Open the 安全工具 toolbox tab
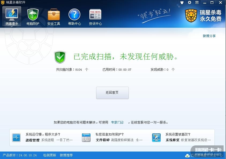The image size is (226, 159). click(x=54, y=17)
